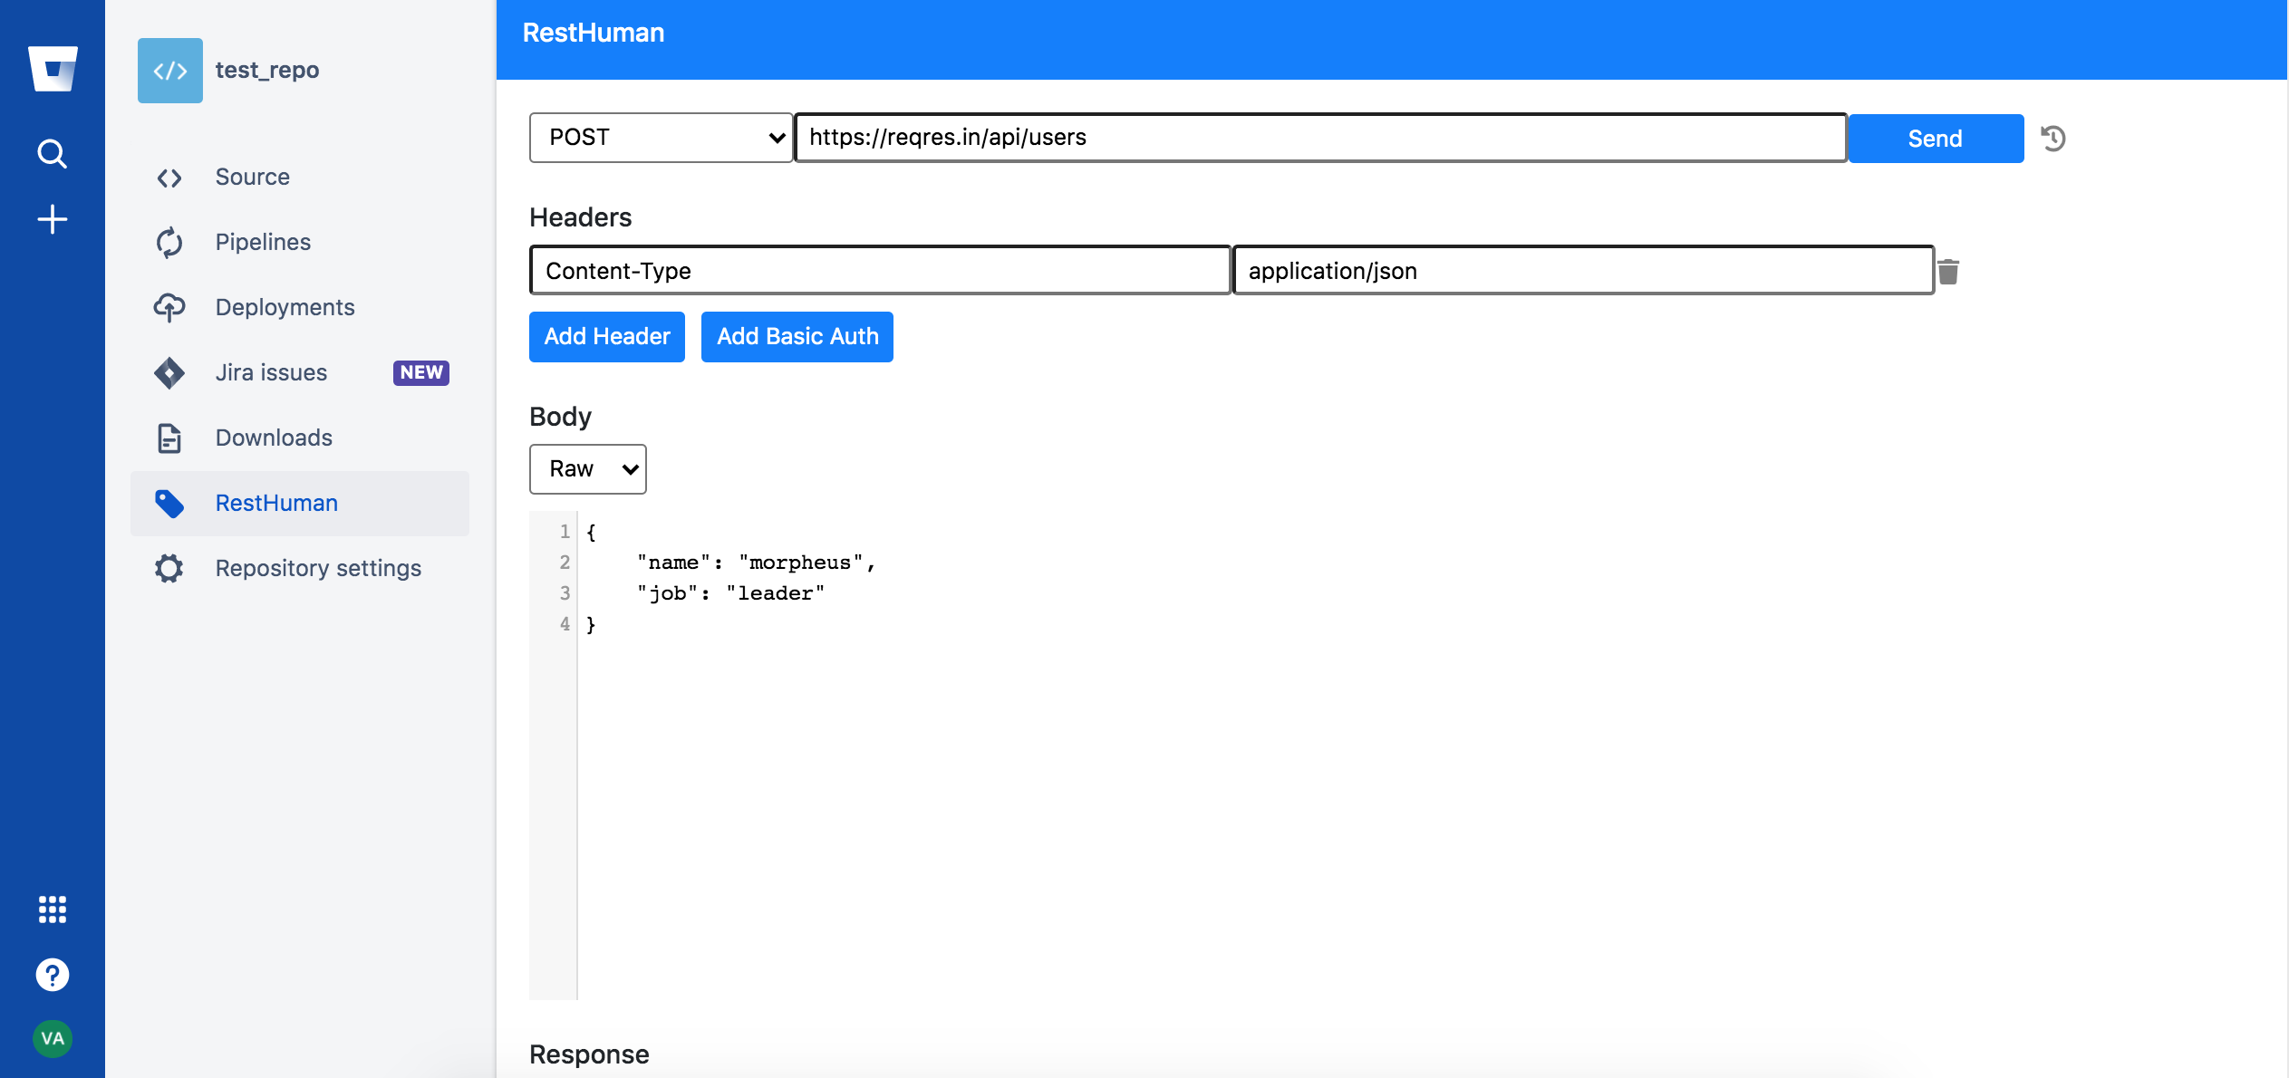Show request history clock icon
The height and width of the screenshot is (1078, 2289).
coord(2053,139)
